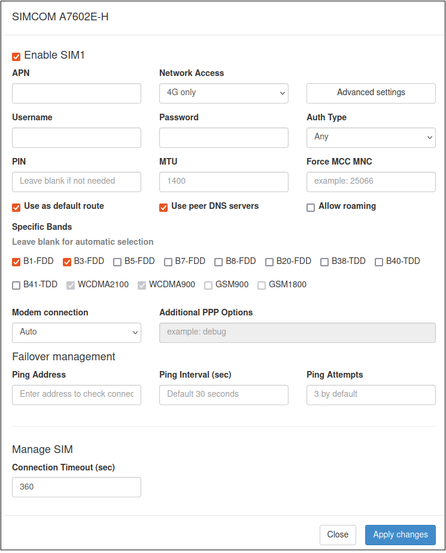Focus the APN input field

click(76, 93)
